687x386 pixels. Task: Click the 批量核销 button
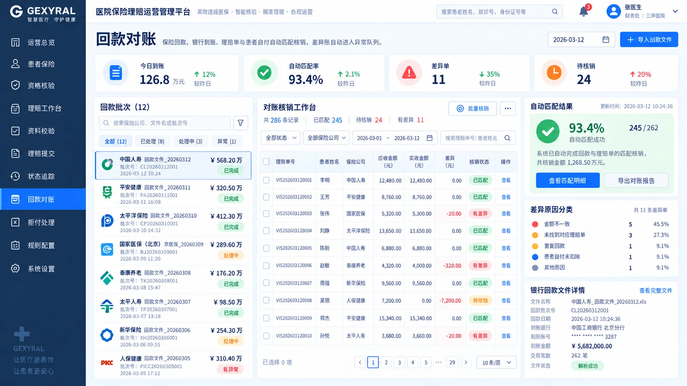click(473, 108)
